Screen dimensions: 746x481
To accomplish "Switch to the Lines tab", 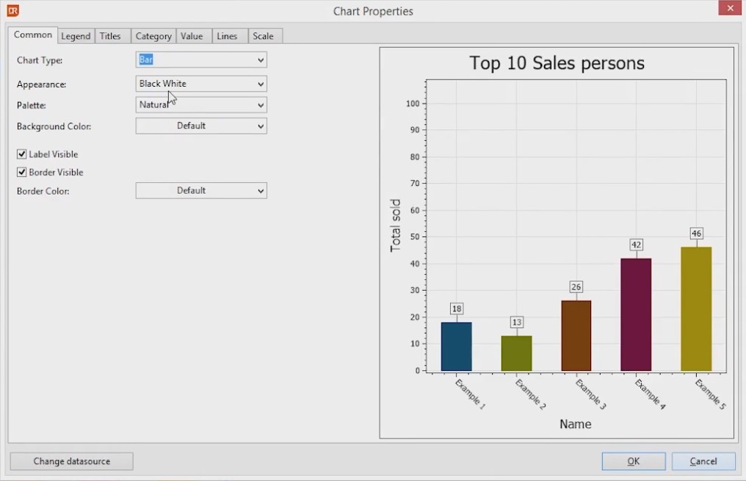I will click(x=227, y=36).
